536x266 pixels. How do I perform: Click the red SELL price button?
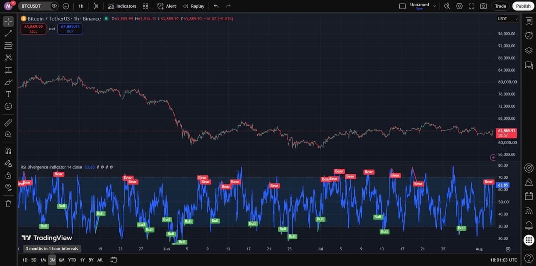(33, 29)
